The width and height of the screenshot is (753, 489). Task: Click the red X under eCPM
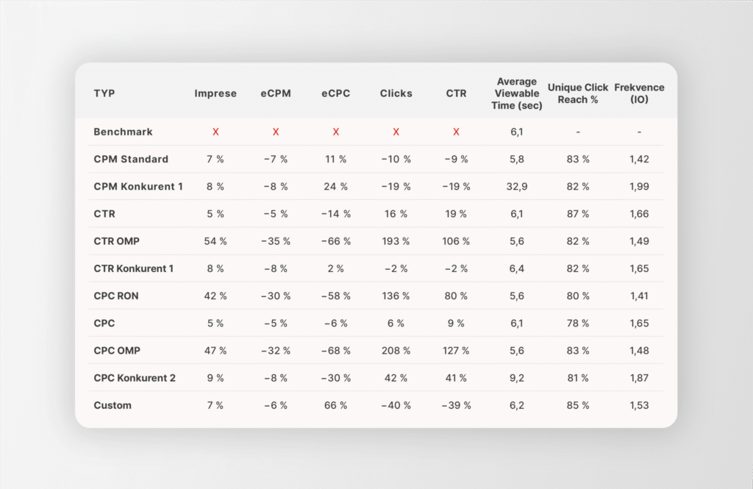click(276, 132)
